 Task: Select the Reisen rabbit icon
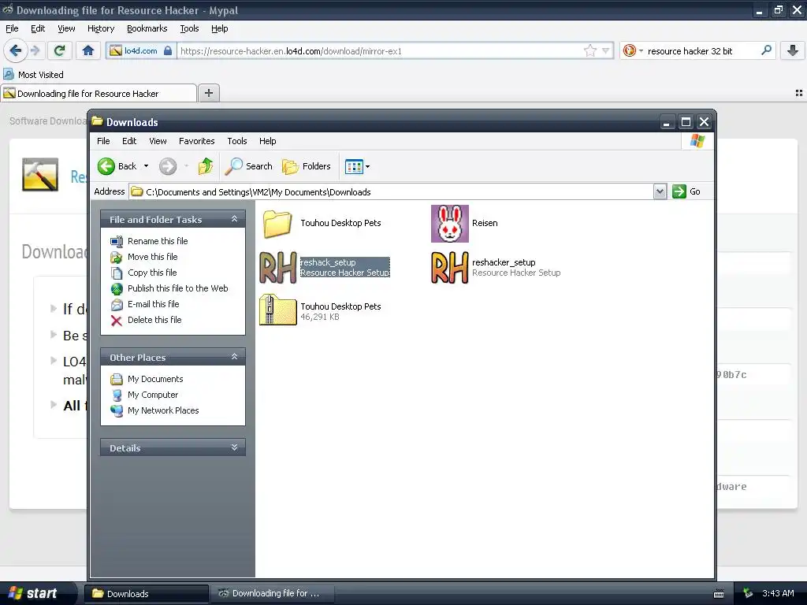coord(450,223)
